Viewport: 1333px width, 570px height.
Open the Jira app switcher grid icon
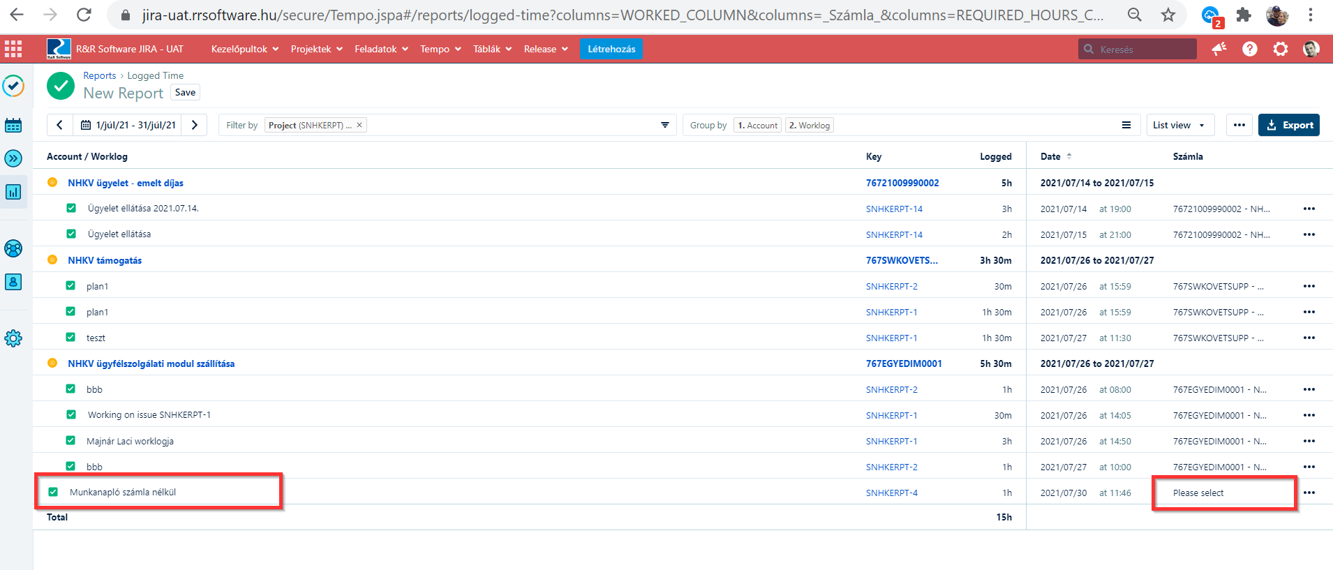[x=13, y=49]
